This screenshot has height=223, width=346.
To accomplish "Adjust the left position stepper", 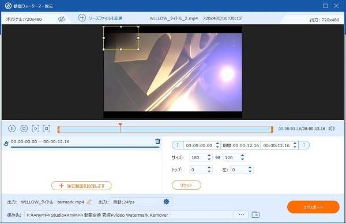I will click(x=250, y=170).
